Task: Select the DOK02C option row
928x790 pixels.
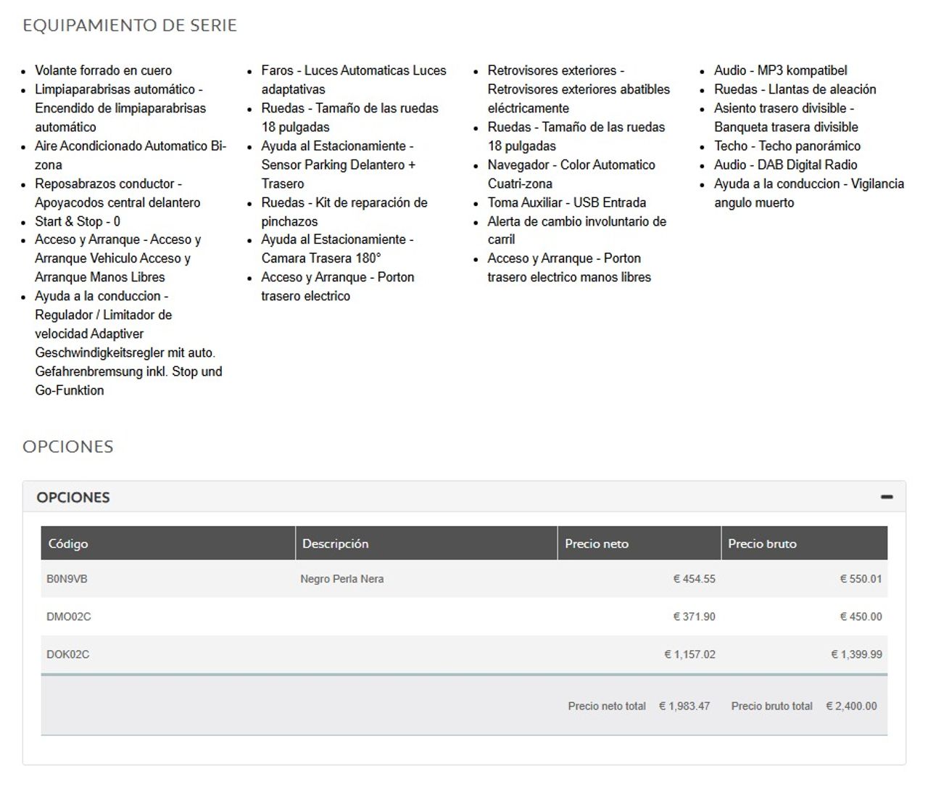Action: point(464,654)
